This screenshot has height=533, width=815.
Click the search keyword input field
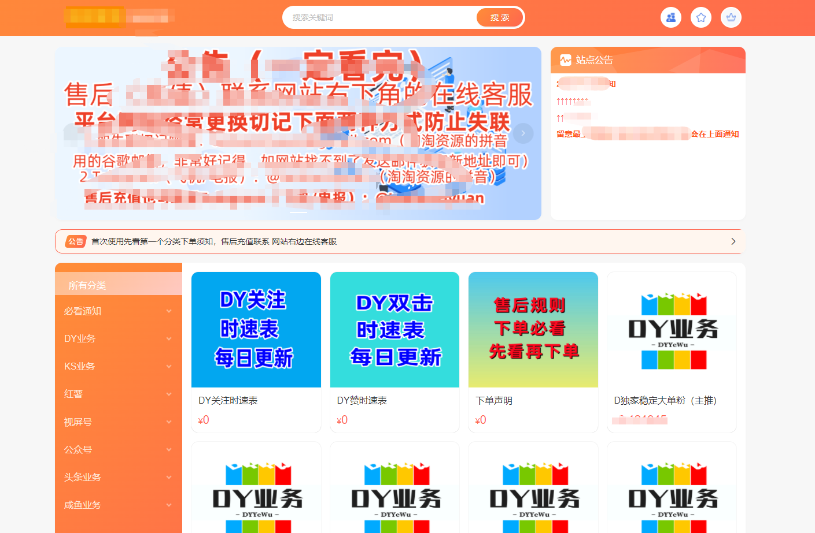click(x=376, y=17)
